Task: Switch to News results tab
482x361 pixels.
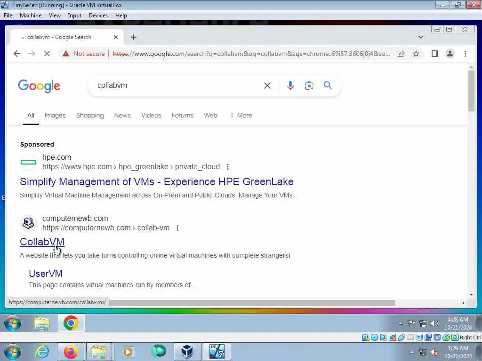Action: click(x=122, y=116)
